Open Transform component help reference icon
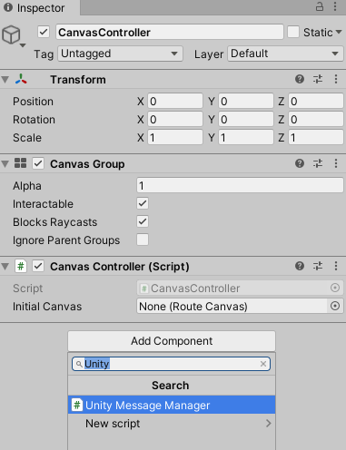Viewport: 346px width, 450px height. click(300, 79)
